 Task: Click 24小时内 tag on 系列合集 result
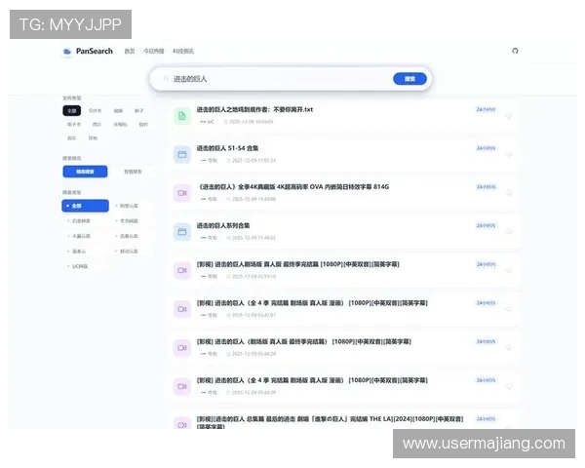(486, 225)
